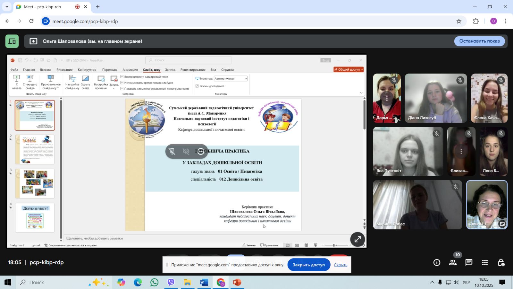
Task: Launch Viber from the taskbar
Action: [171, 282]
